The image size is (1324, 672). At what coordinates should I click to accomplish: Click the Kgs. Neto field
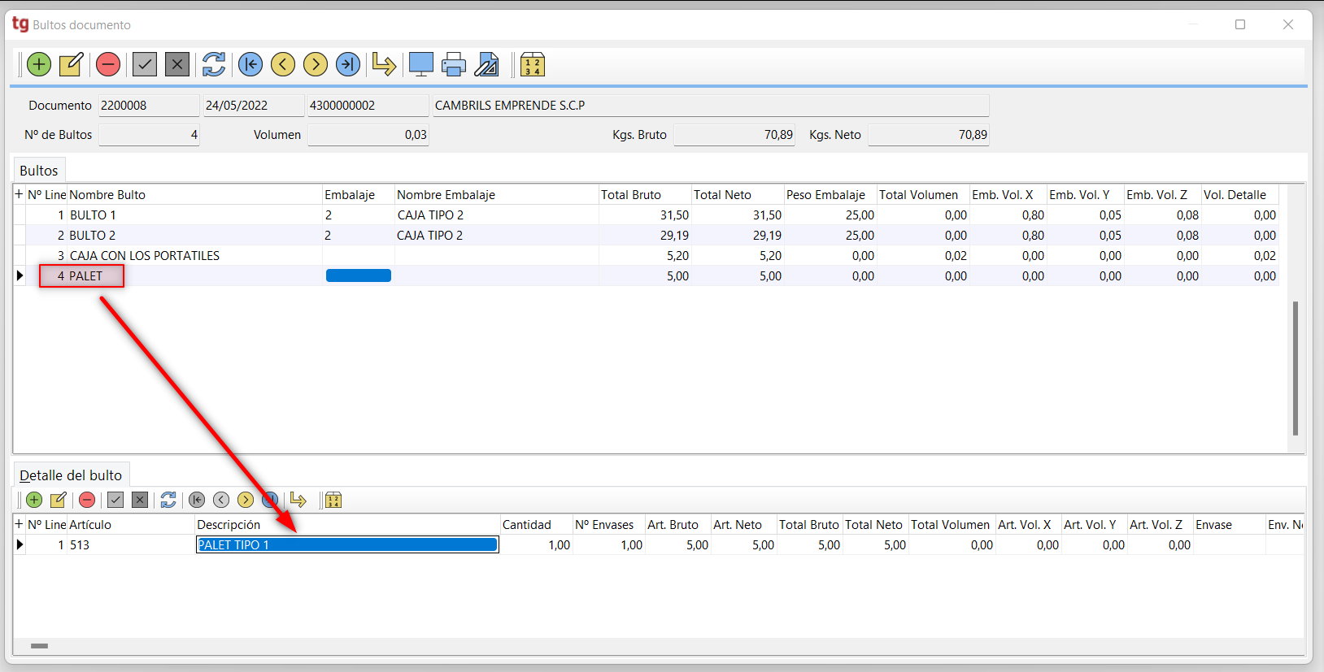coord(928,135)
